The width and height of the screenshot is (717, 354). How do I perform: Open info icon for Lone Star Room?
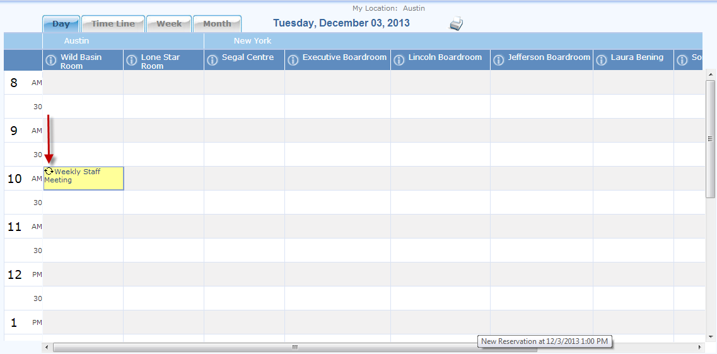(132, 60)
